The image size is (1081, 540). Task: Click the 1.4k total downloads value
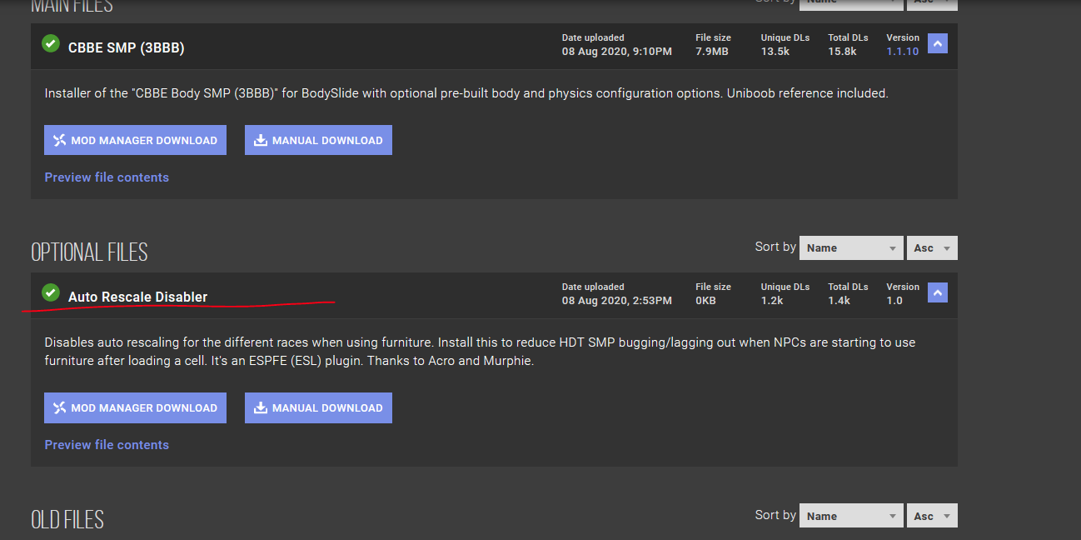point(839,301)
